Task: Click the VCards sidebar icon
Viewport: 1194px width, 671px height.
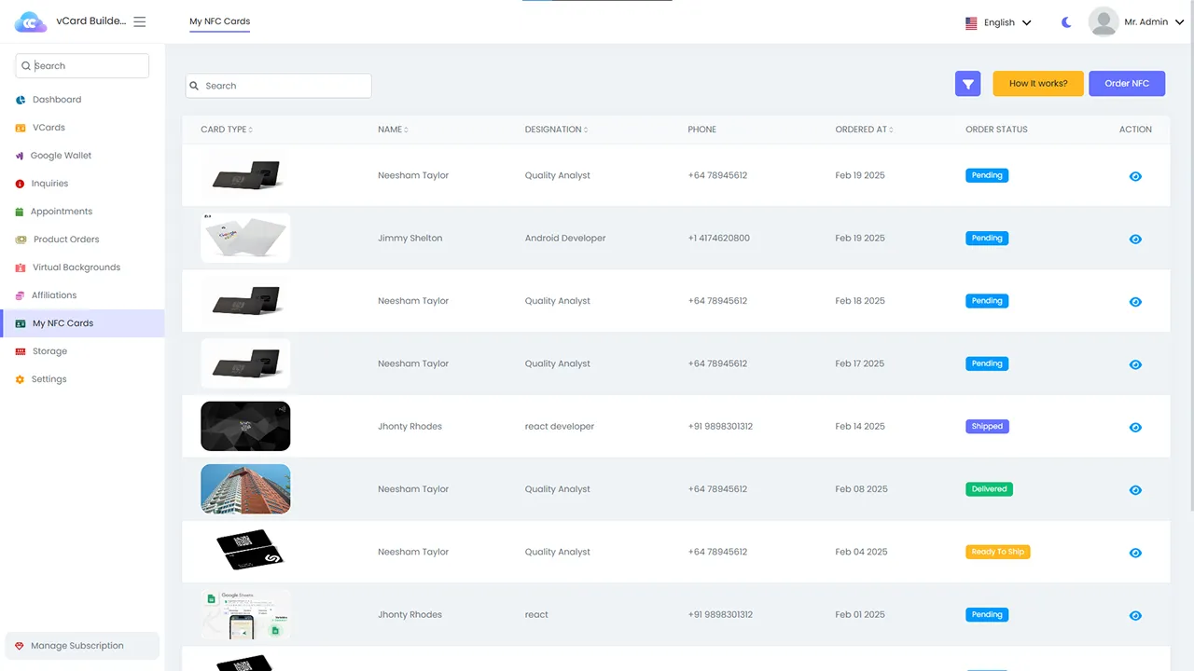Action: (x=21, y=128)
